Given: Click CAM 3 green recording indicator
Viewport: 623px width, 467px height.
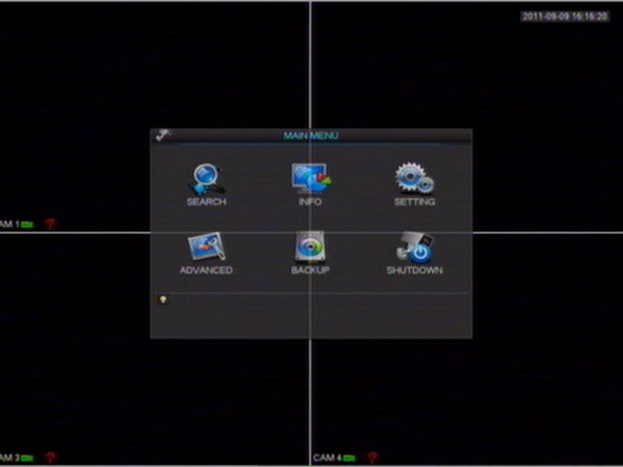Looking at the screenshot, I should [28, 458].
